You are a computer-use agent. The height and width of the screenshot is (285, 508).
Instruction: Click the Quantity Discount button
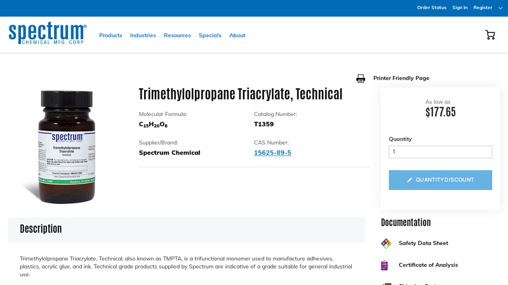click(x=440, y=180)
